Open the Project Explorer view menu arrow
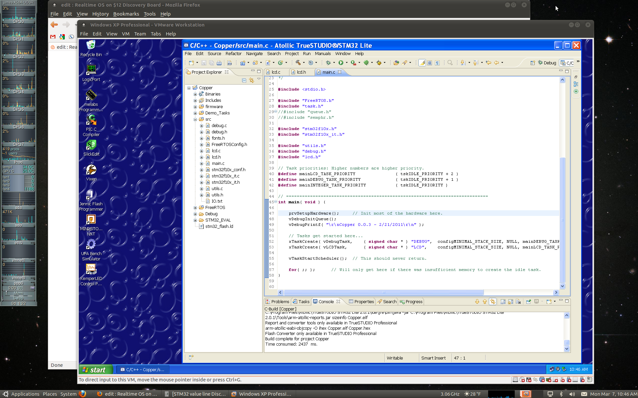 [x=259, y=79]
